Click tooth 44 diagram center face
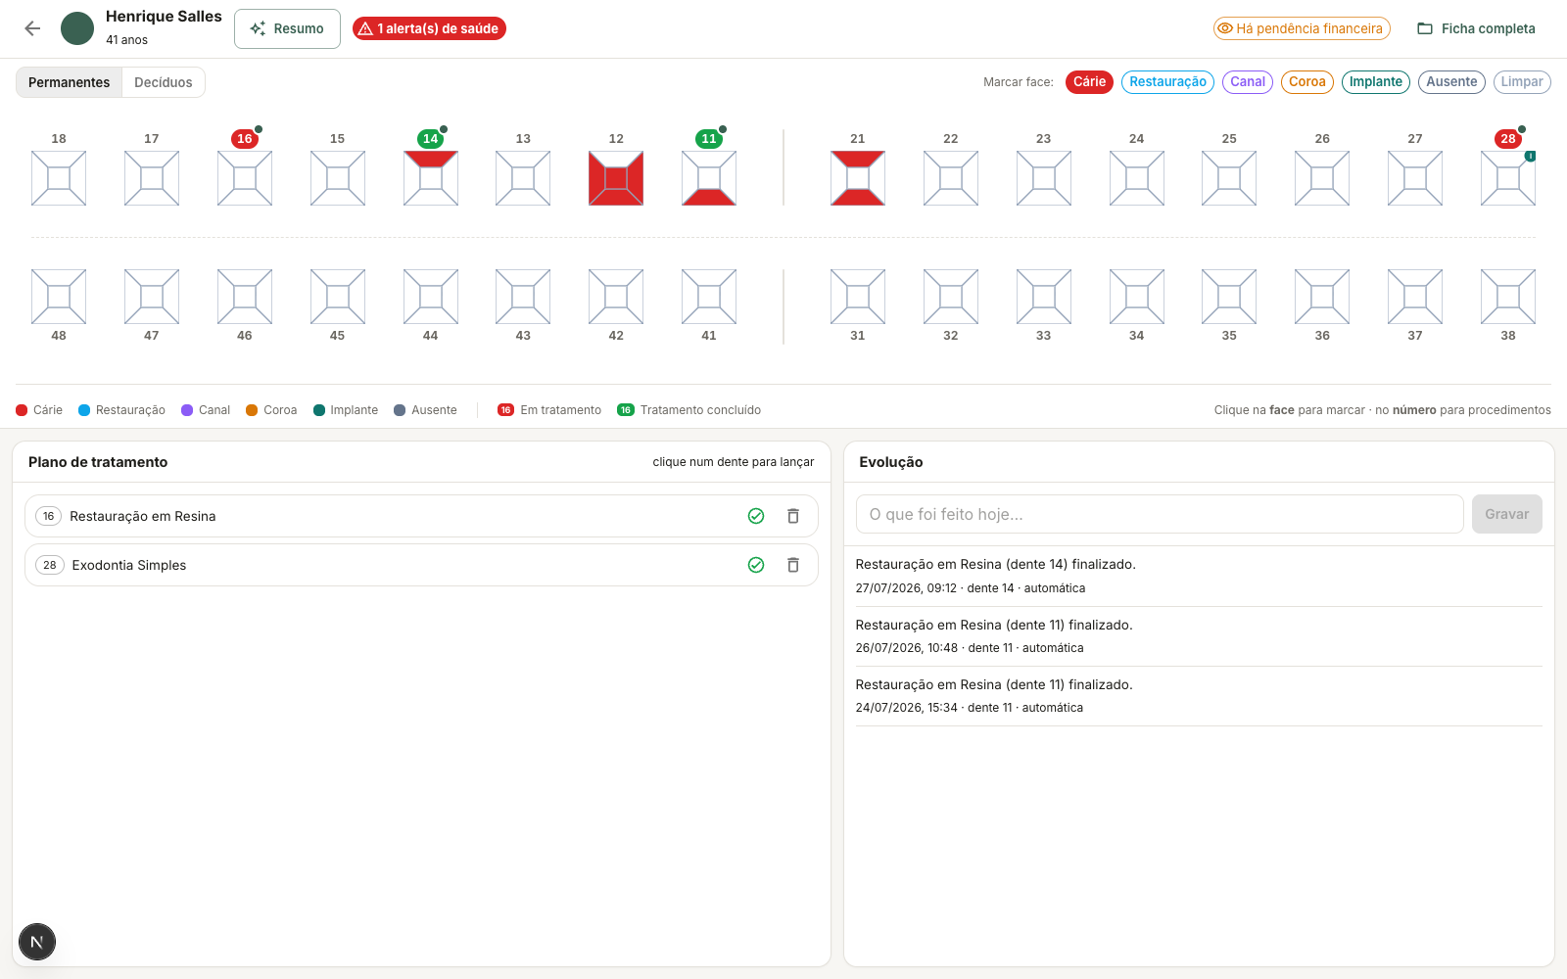Viewport: 1567px width, 979px height. 430,297
